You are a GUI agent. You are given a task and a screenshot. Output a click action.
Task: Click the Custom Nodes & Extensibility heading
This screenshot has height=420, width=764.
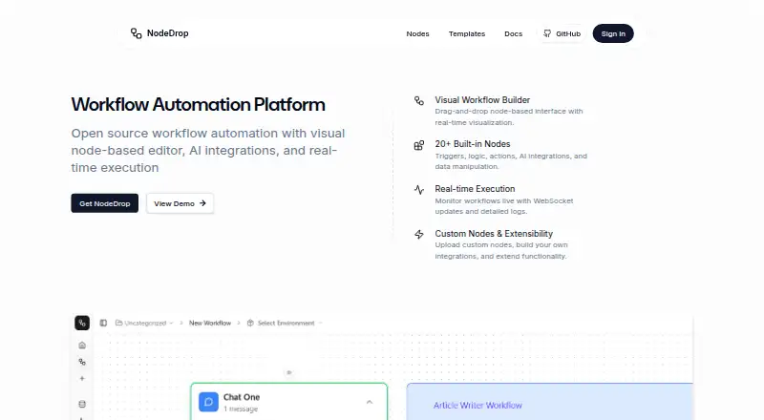[494, 234]
